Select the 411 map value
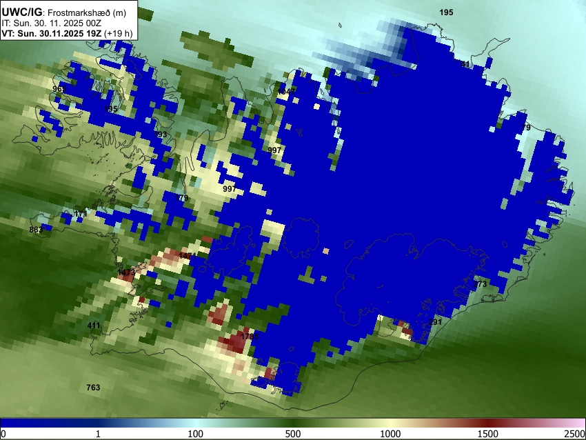586x440 pixels. tap(94, 326)
